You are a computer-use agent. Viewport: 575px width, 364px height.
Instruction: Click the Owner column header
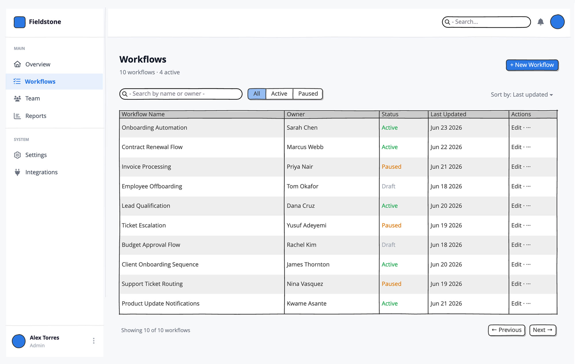coord(332,114)
